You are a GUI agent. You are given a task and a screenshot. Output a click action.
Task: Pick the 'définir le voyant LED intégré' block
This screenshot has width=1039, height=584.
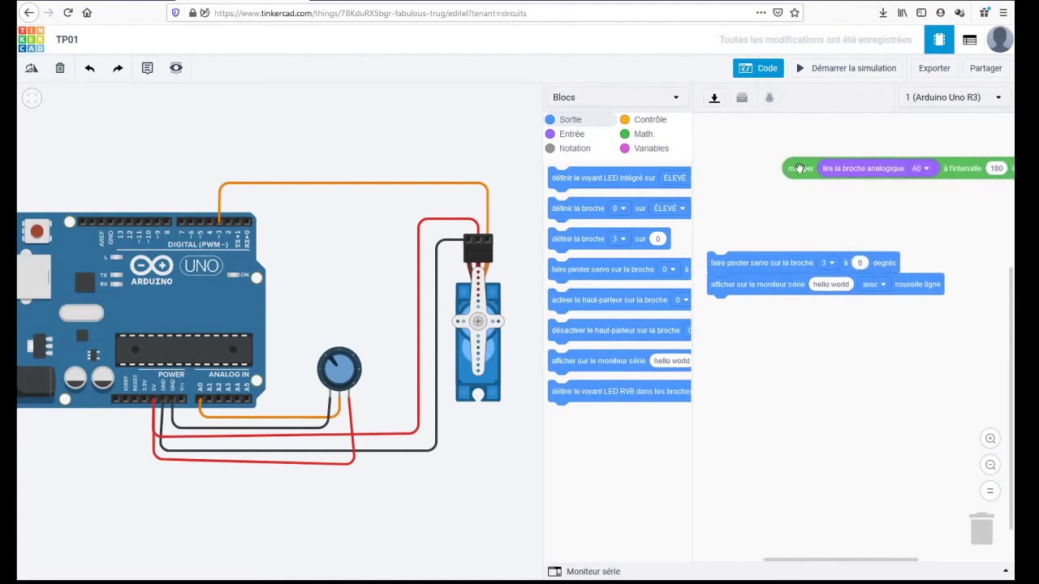click(619, 178)
